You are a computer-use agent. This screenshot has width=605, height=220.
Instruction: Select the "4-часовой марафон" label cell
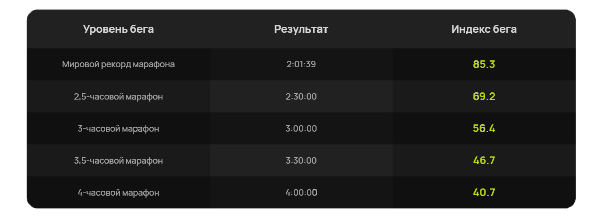(x=118, y=193)
